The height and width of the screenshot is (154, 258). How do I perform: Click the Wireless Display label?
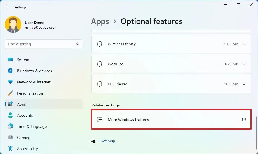(122, 44)
